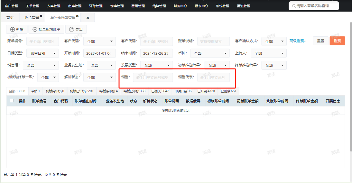Focus the 账单说明 fuzzy search field
This screenshot has height=183, width=352.
214,41
